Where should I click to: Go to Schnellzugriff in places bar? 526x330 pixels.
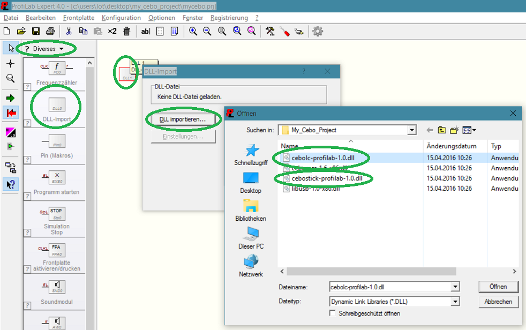[x=251, y=155]
